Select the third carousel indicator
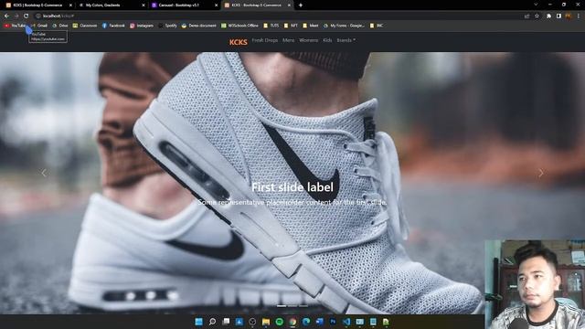This screenshot has height=329, width=585. (x=303, y=306)
